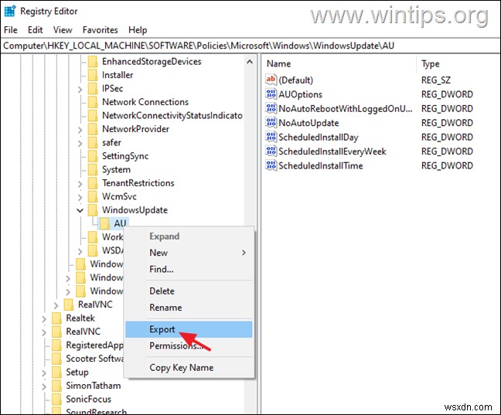Image resolution: width=501 pixels, height=415 pixels.
Task: Click the SettingSync folder icon
Action: point(93,156)
